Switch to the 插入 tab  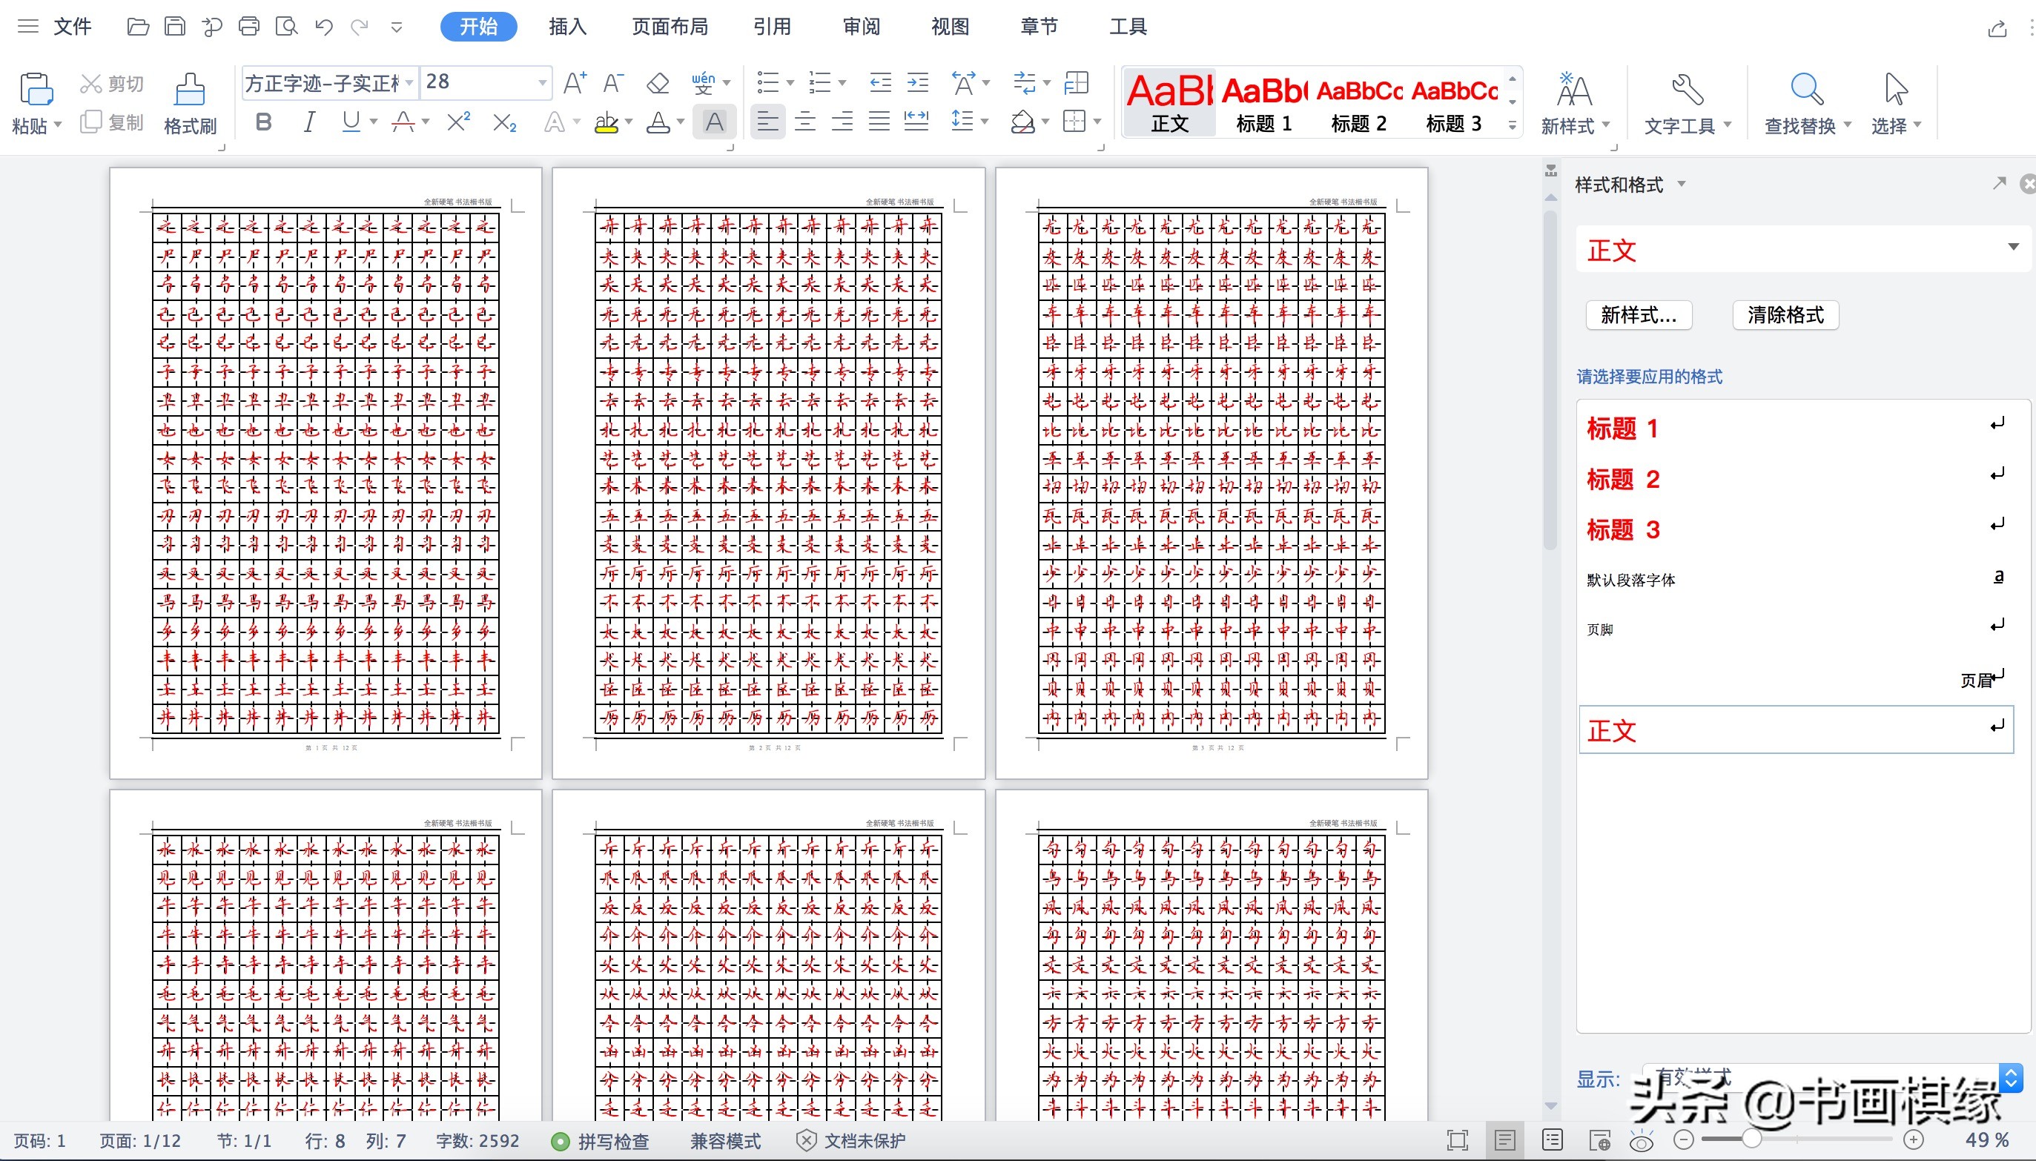coord(568,27)
